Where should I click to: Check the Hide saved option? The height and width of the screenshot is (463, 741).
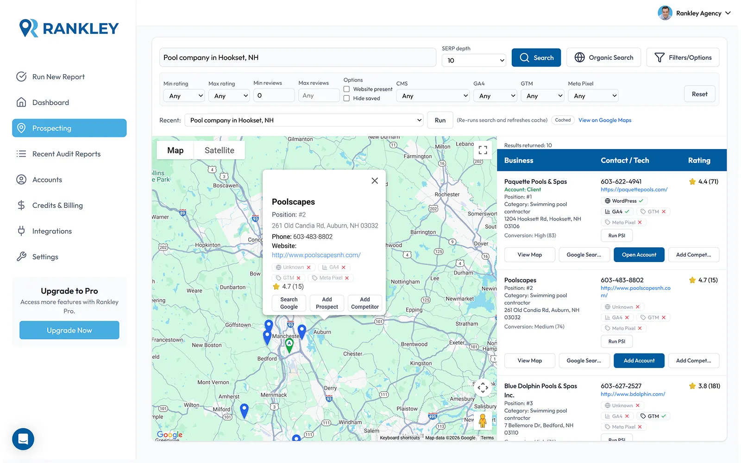click(346, 98)
